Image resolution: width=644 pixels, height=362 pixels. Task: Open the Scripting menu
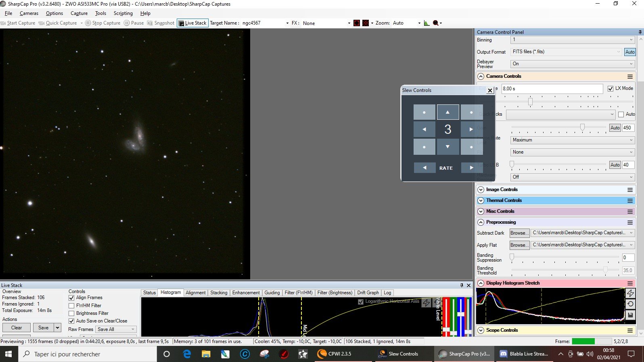(x=123, y=13)
